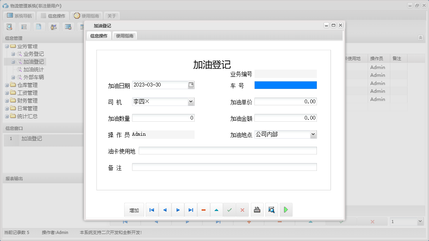This screenshot has height=241, width=429.
Task: Navigate to the first record using navigation arrow
Action: (152, 210)
